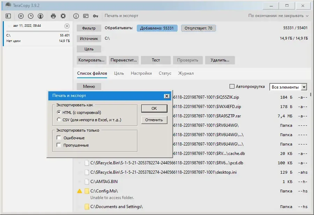This screenshot has width=314, height=215.
Task: Click the key license icon
Action: pos(96,16)
